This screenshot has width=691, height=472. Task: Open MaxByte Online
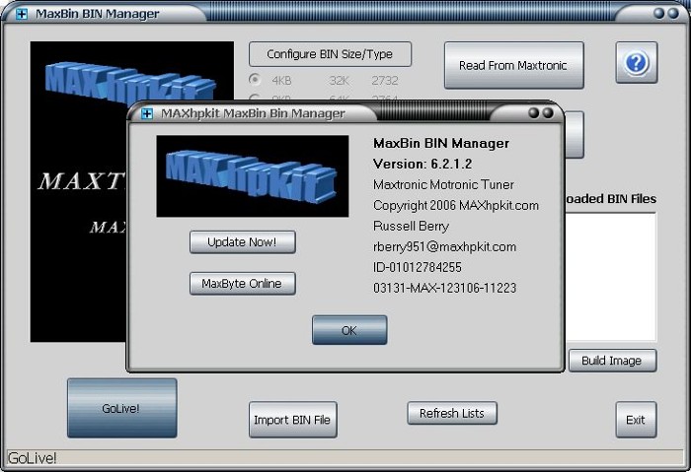pyautogui.click(x=242, y=284)
